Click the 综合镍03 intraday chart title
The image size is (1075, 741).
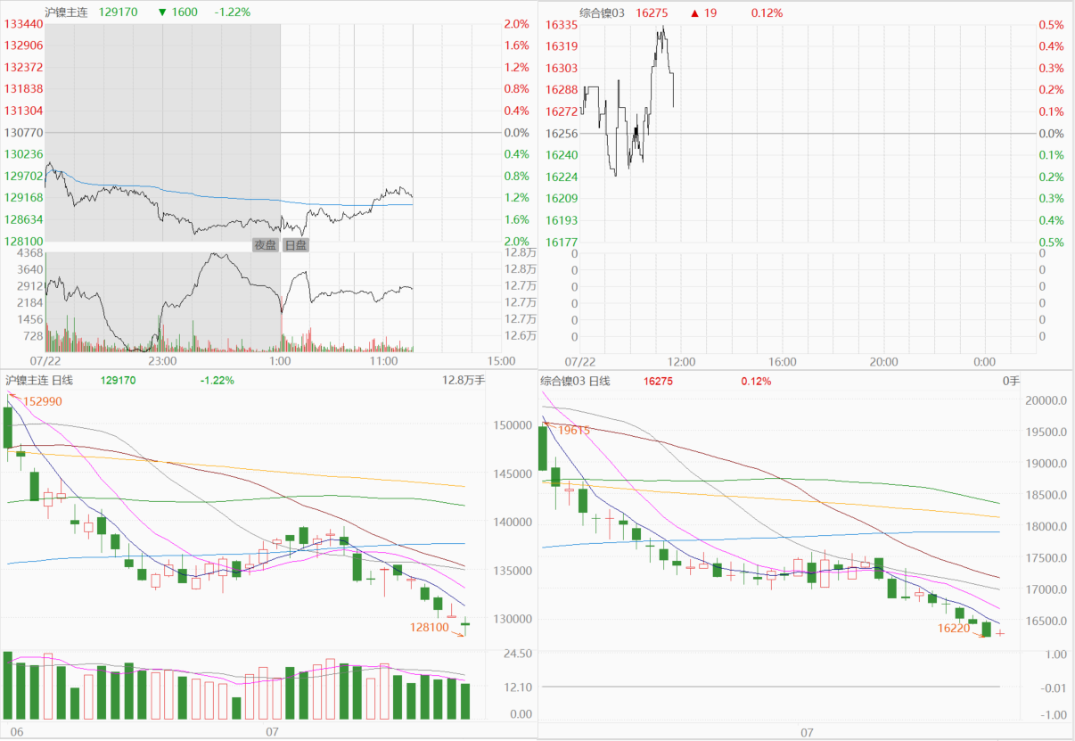tap(603, 12)
